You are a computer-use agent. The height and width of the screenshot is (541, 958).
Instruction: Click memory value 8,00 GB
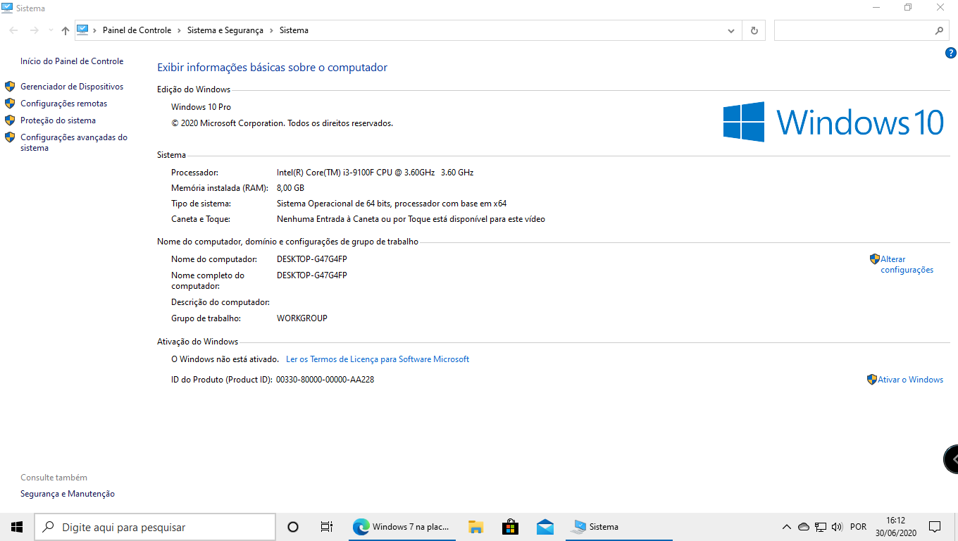(290, 188)
